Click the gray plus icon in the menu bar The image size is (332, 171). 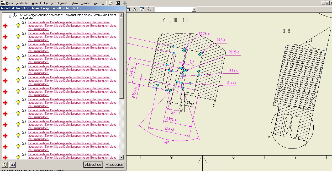pyautogui.click(x=125, y=3)
